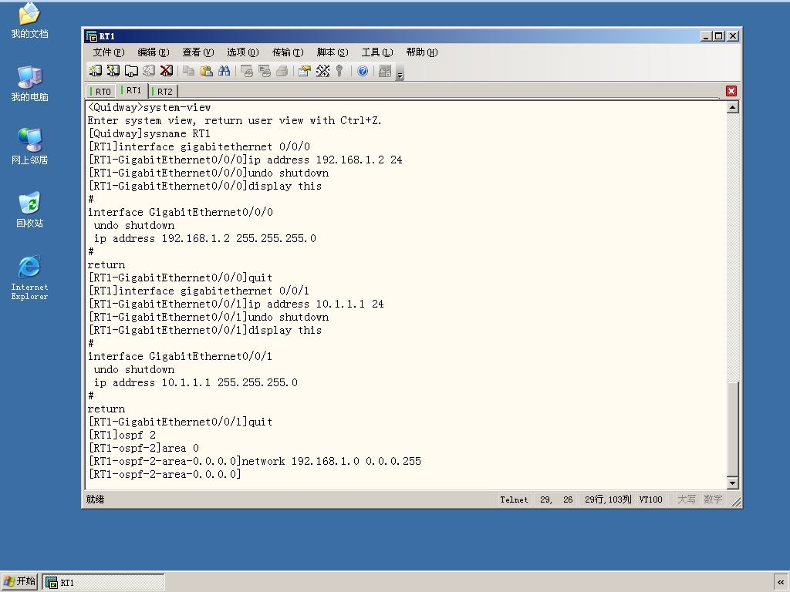Click the Paste clipboard icon
This screenshot has width=790, height=592.
(206, 71)
